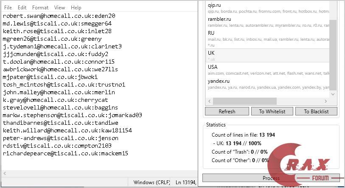The width and height of the screenshot is (345, 188).
Task: Select the qip.ru entry in the list
Action: 267,8
